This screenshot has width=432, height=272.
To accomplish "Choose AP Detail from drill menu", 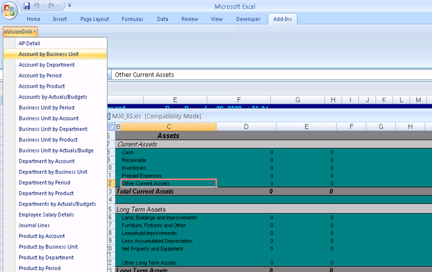I will pyautogui.click(x=55, y=44).
